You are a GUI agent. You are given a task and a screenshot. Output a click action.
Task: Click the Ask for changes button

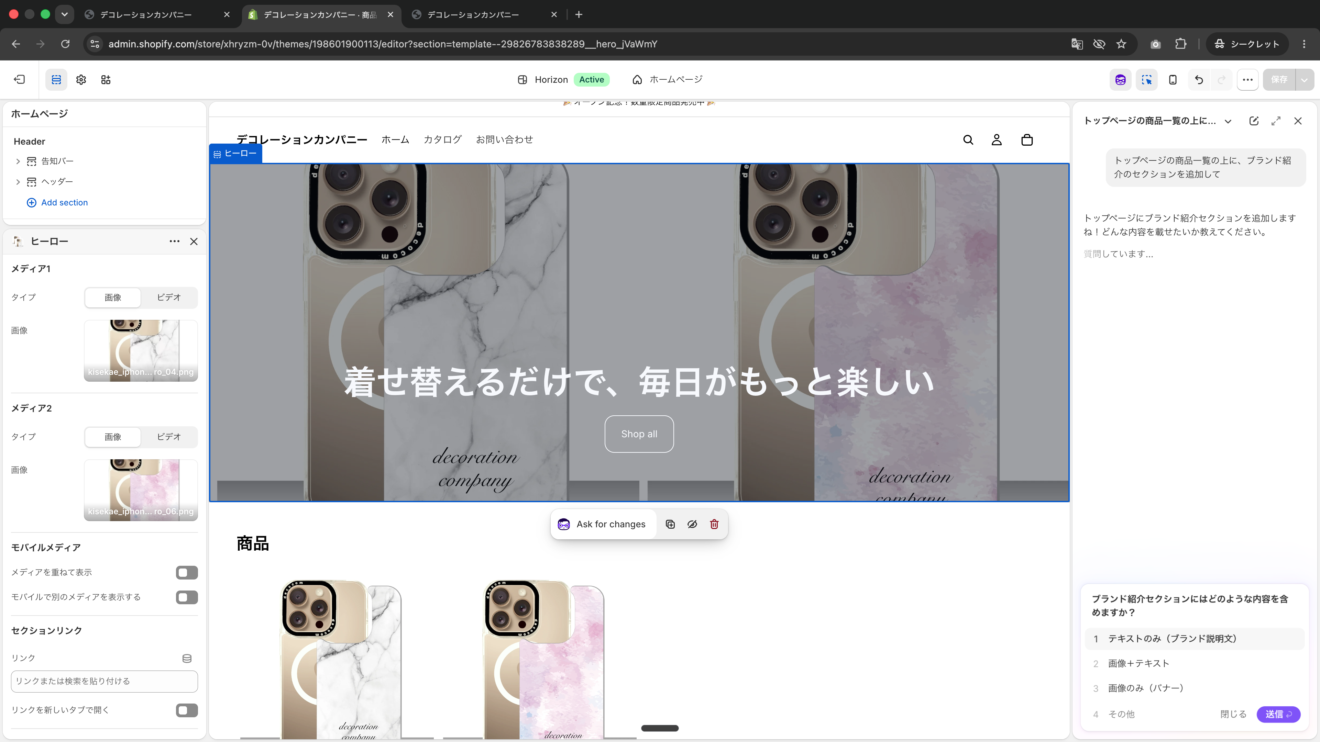pyautogui.click(x=603, y=524)
